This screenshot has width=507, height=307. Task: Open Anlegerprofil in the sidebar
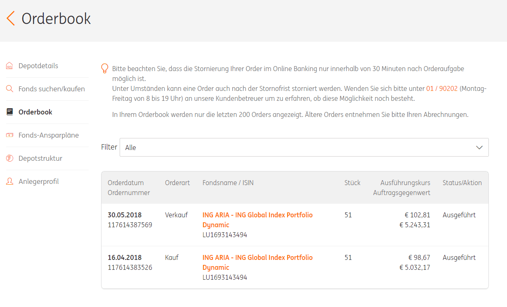pyautogui.click(x=39, y=181)
